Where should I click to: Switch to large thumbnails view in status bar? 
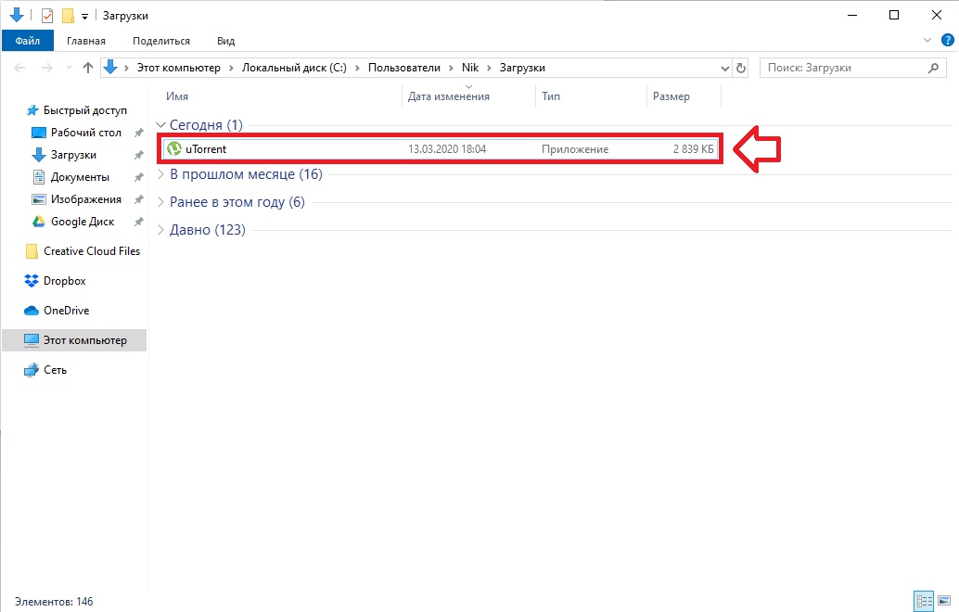(x=944, y=601)
